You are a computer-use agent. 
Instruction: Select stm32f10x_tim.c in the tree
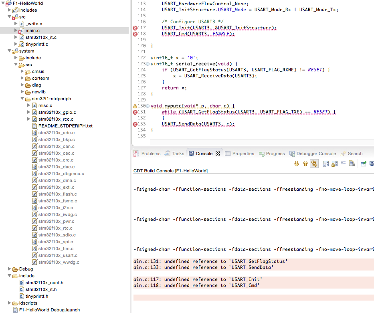coord(56,248)
